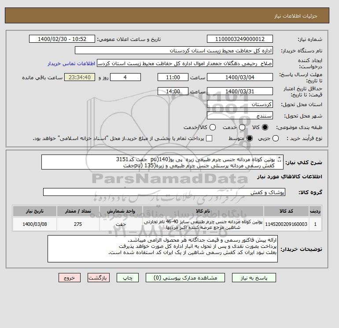Click the جزئیات اطلاعات نیاز header title
The width and height of the screenshot is (339, 328).
(295, 16)
